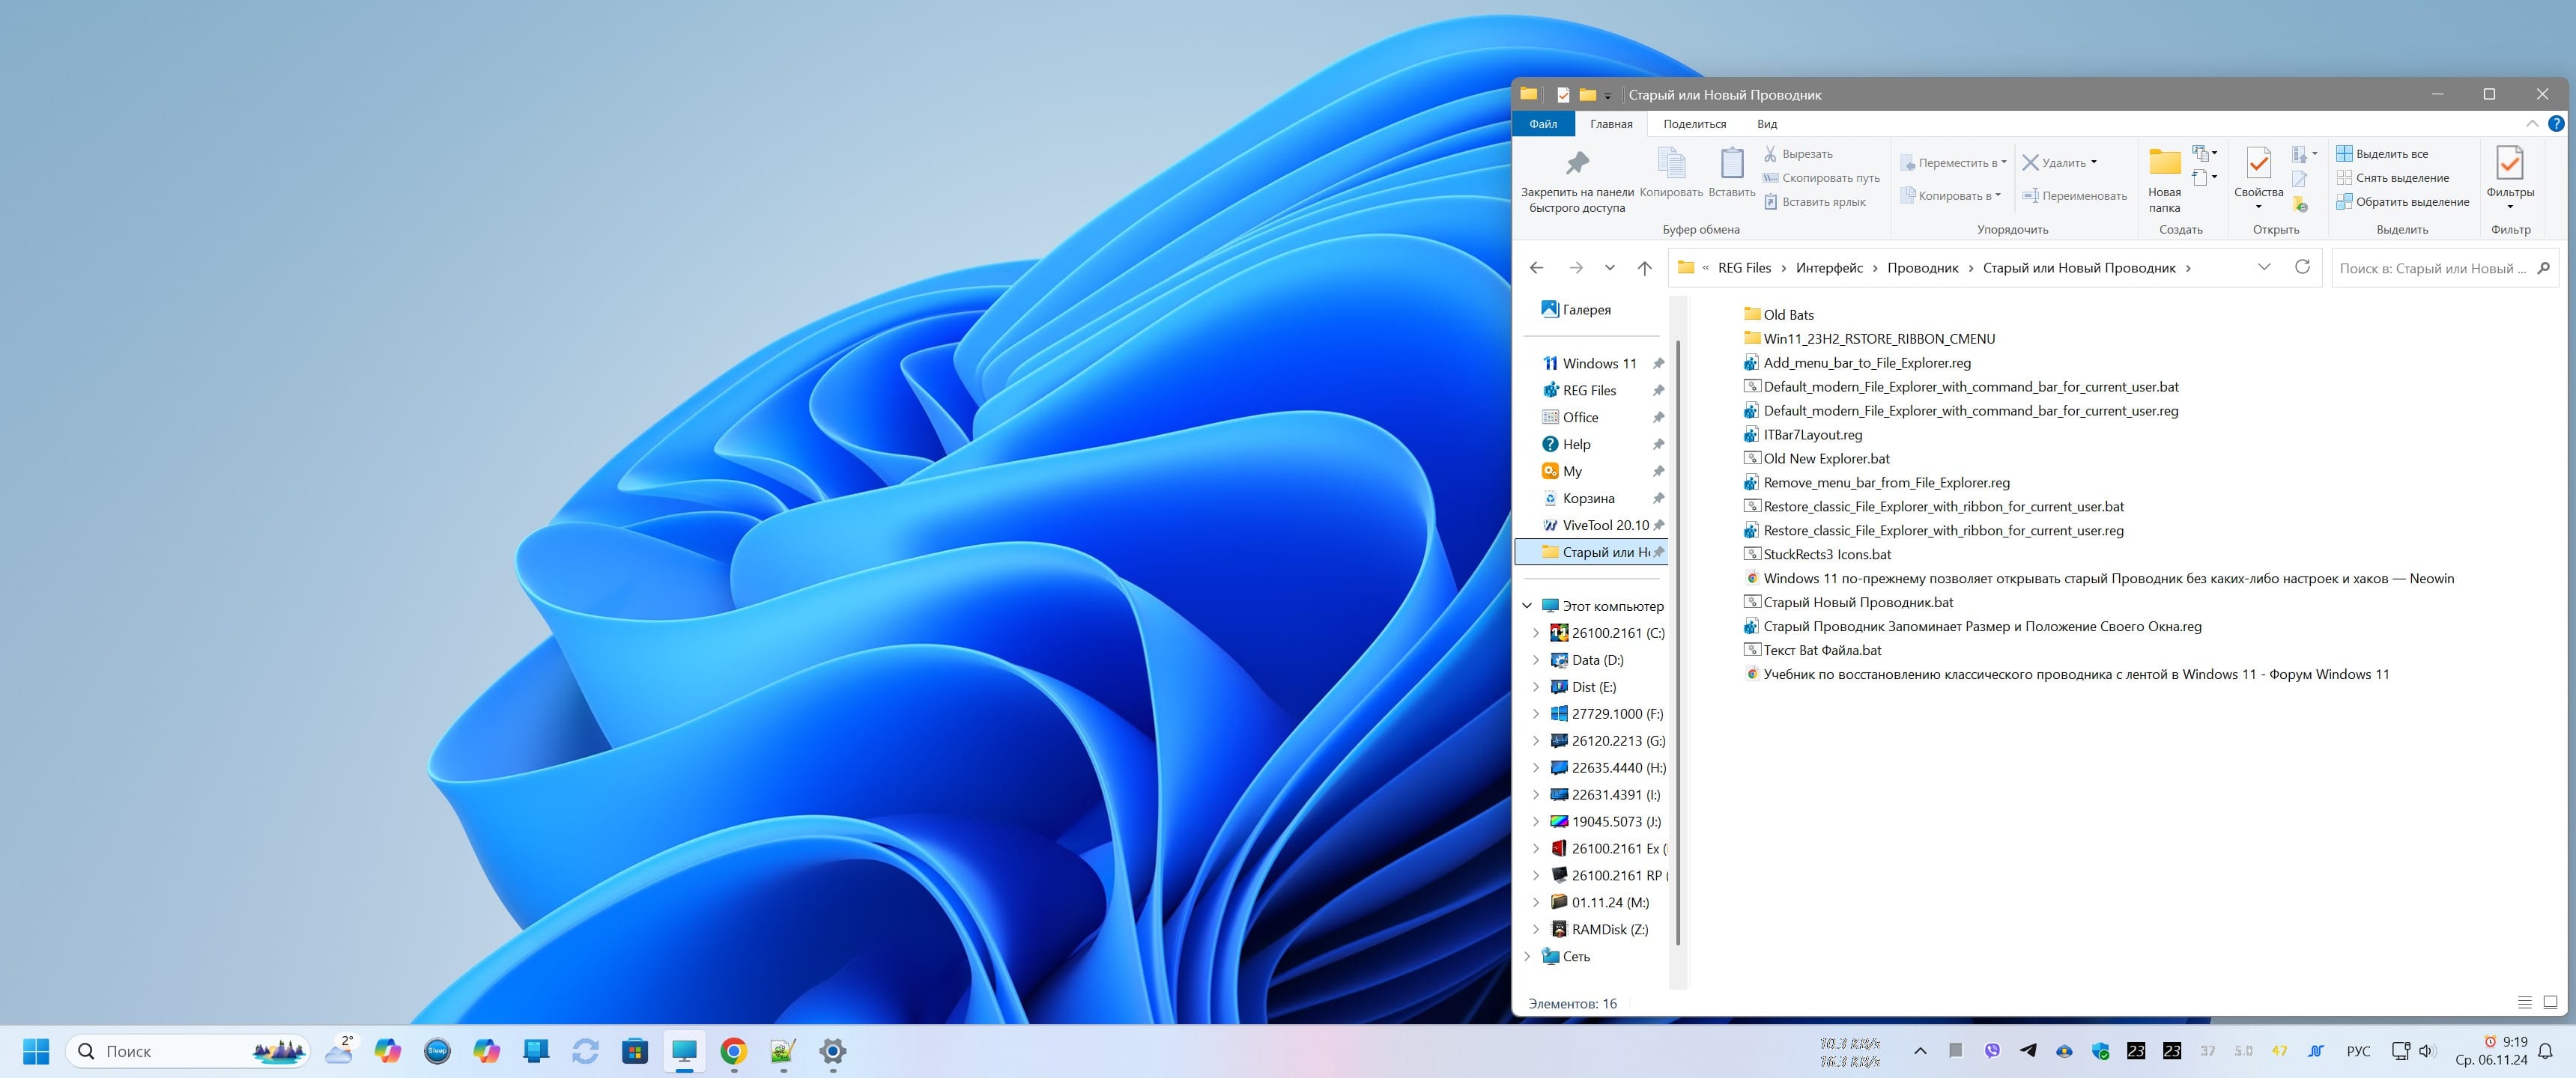The height and width of the screenshot is (1078, 2576).
Task: Click the navigation pane vertical scrollbar
Action: 1678,642
